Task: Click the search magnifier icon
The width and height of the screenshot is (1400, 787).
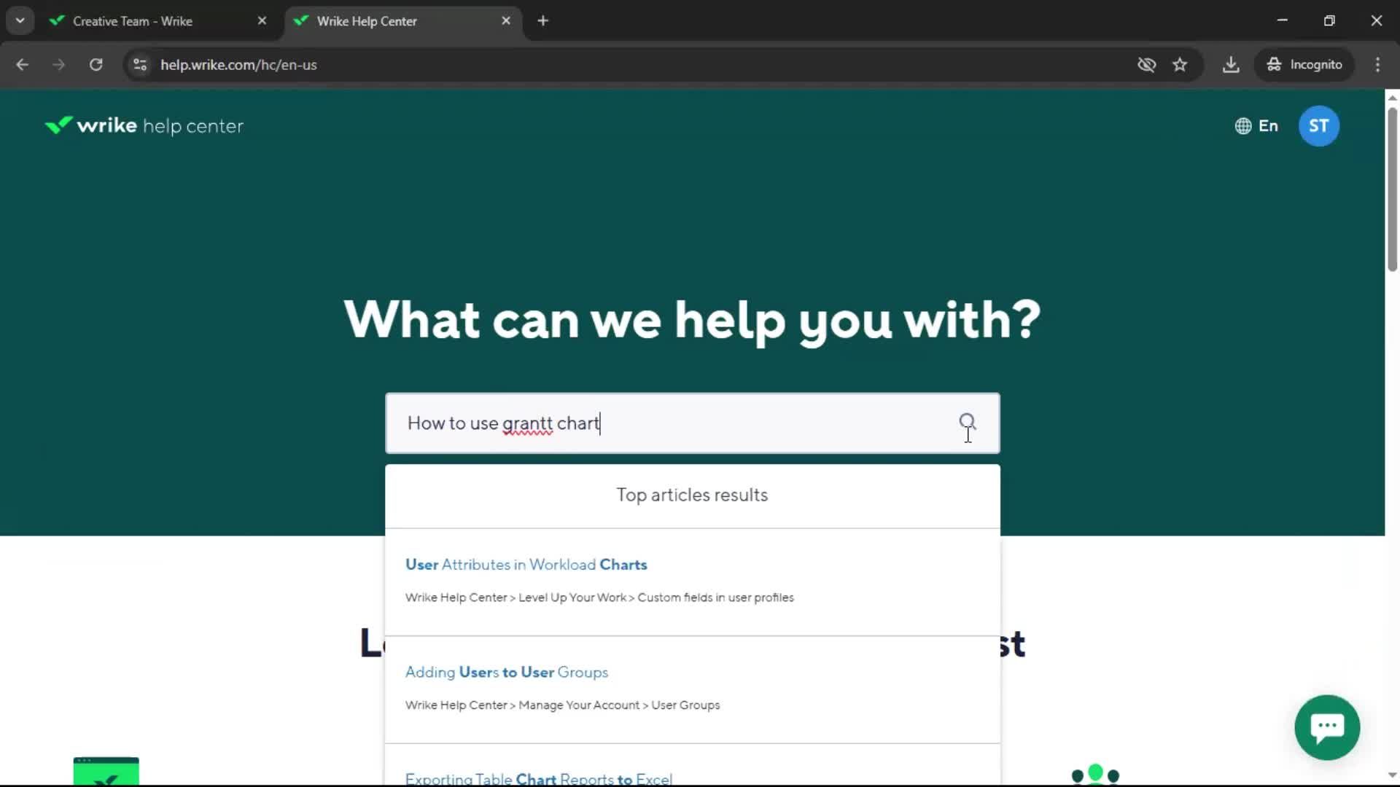Action: [967, 422]
